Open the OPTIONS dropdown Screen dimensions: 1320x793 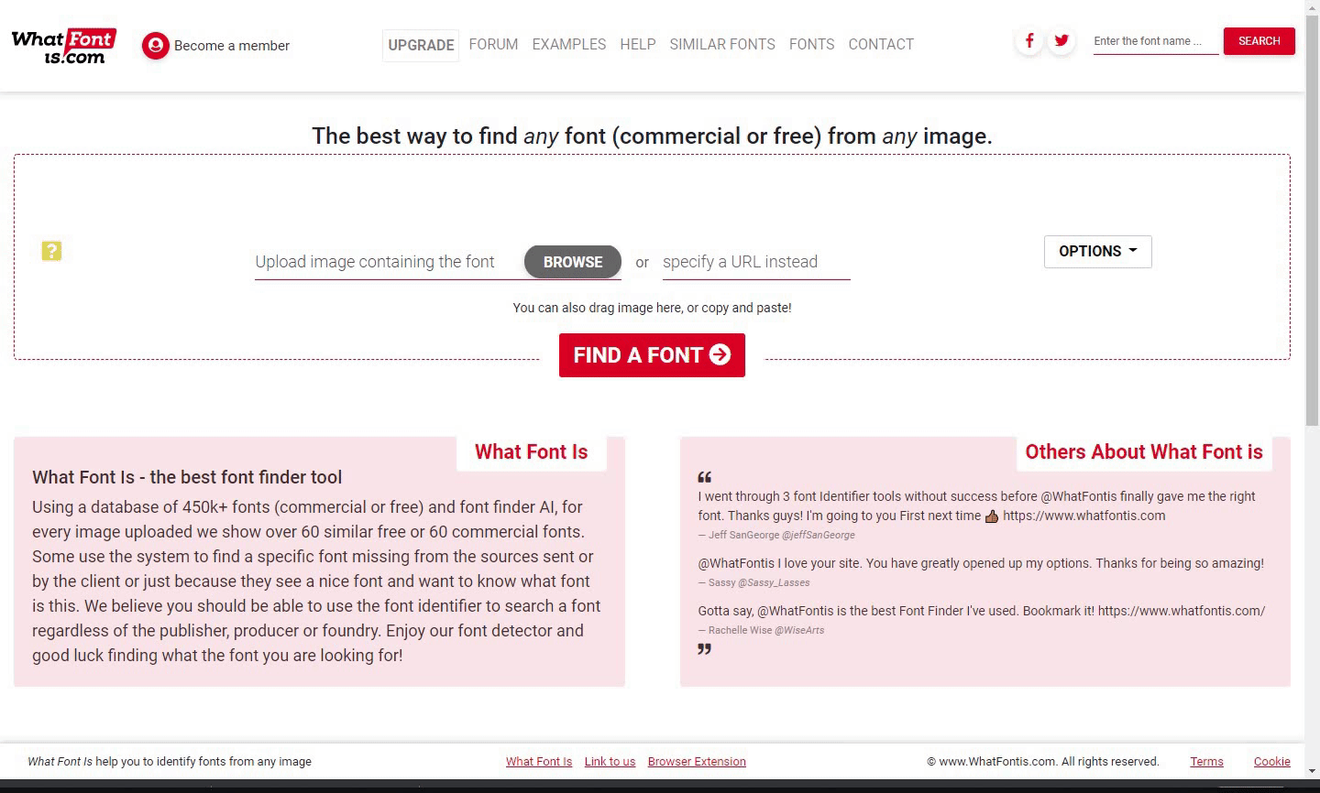1097,252
